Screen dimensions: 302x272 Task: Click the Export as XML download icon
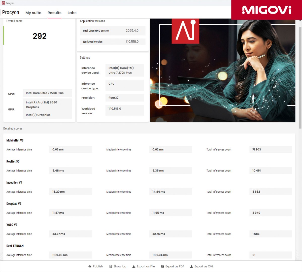191,266
